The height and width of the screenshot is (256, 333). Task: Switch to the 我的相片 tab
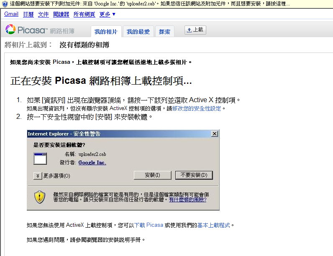tap(106, 32)
